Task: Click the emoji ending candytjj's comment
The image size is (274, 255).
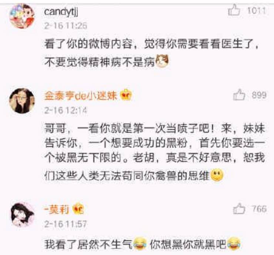Action: [x=162, y=61]
